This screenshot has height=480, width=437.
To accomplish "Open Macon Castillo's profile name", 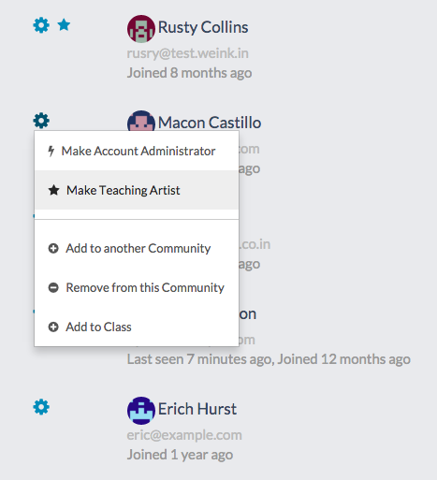I will [x=210, y=123].
